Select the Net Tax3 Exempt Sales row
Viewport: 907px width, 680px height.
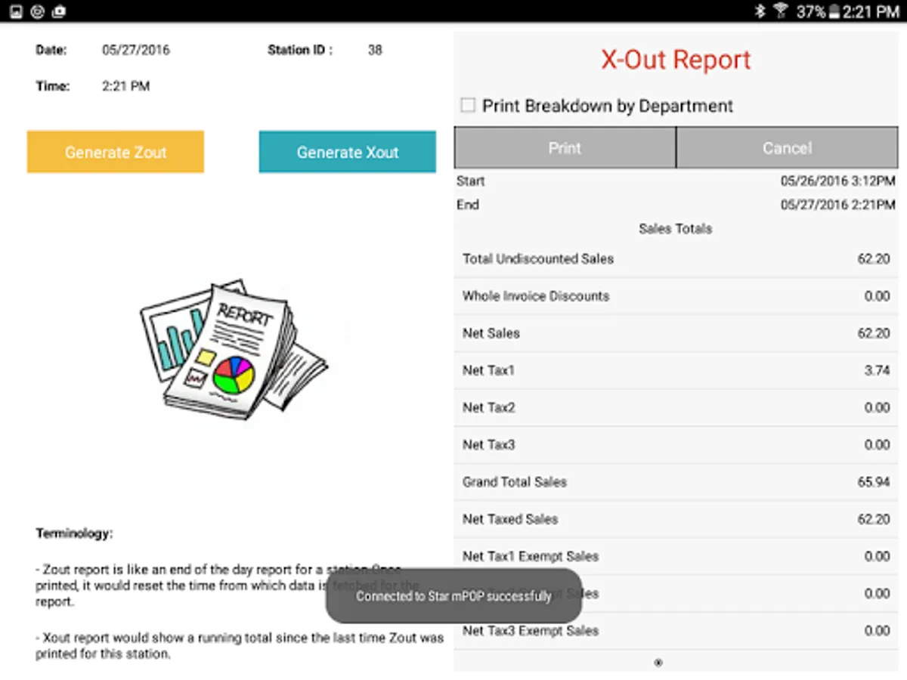click(x=676, y=631)
